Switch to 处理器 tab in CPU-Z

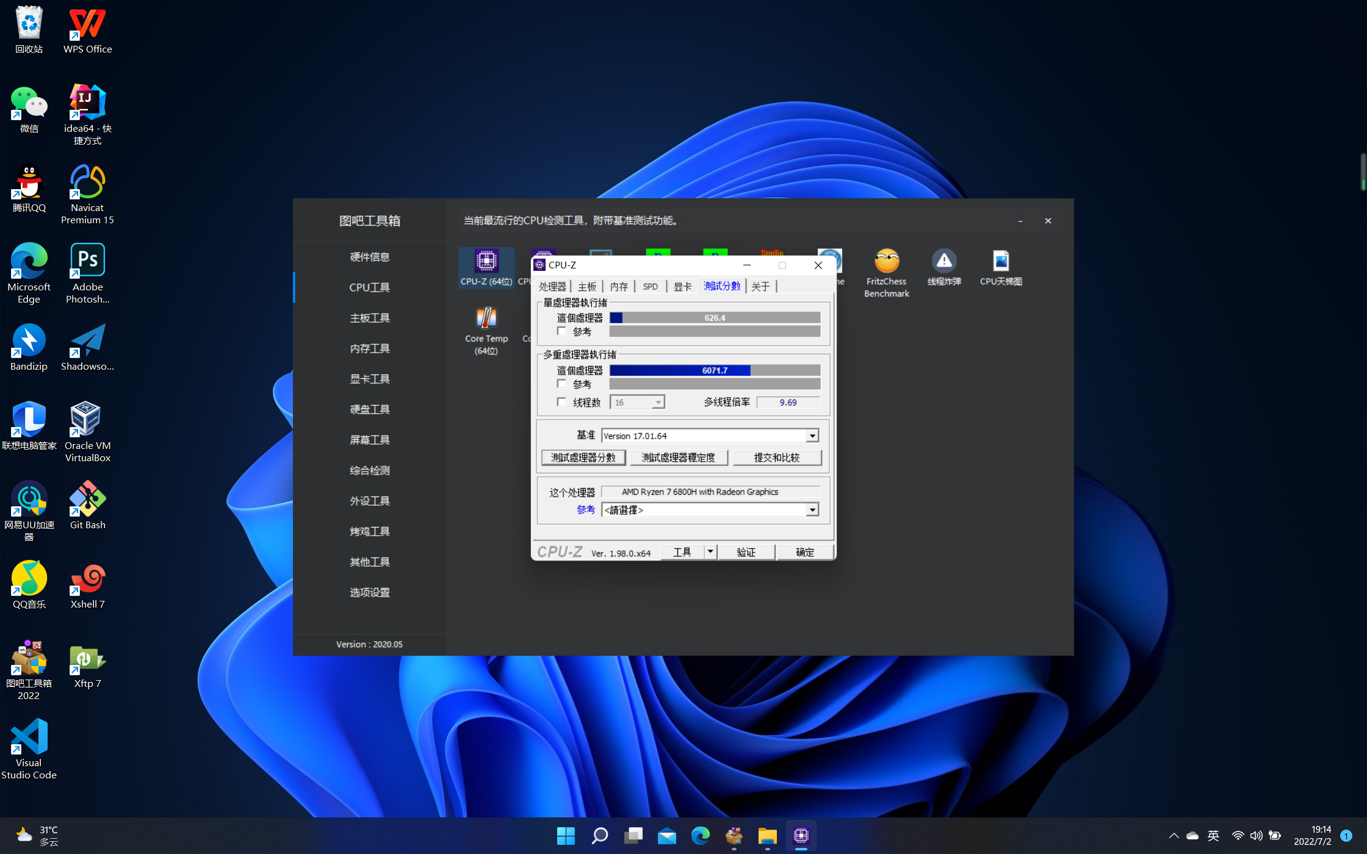pos(552,287)
